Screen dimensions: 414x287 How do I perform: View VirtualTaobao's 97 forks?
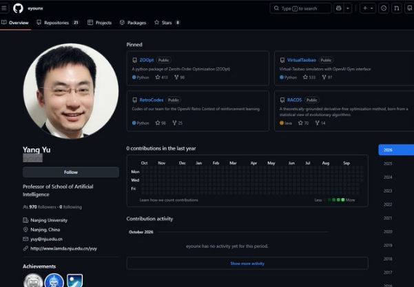tap(327, 77)
